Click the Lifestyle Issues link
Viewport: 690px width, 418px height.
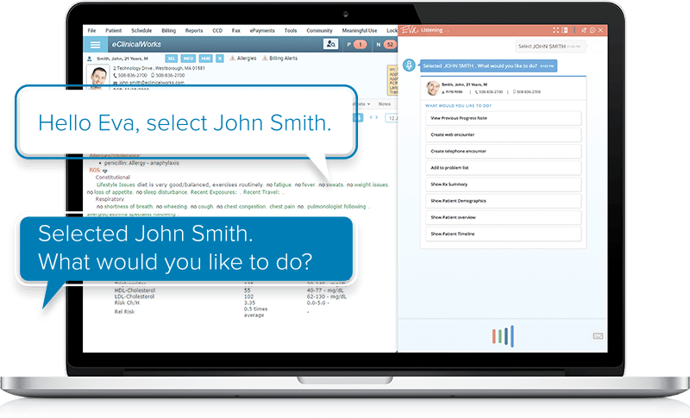(116, 185)
